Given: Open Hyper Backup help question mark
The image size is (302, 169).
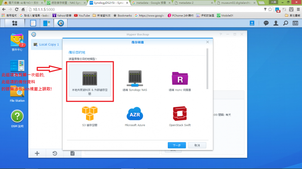Looking at the screenshot, I should pyautogui.click(x=221, y=34).
